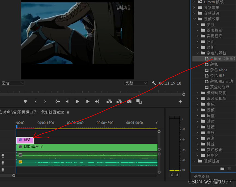
Task: Collapse the 视频效果 folder
Action: coord(195,19)
